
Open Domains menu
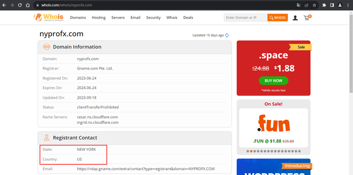(x=78, y=18)
